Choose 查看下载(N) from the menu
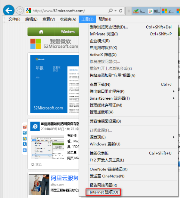180x198 pixels. (x=128, y=84)
